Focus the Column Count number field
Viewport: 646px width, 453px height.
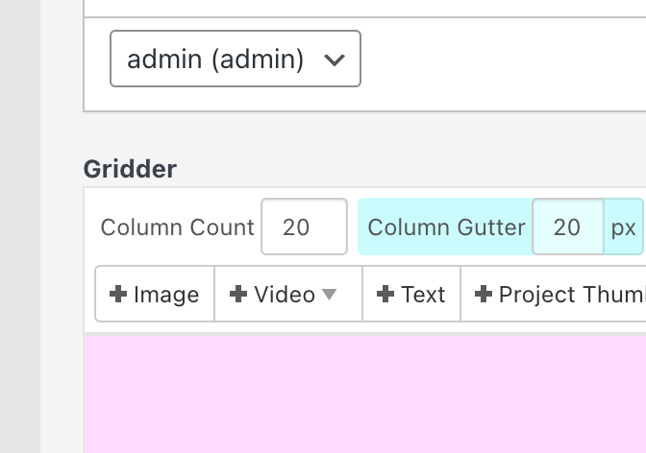[x=304, y=226]
